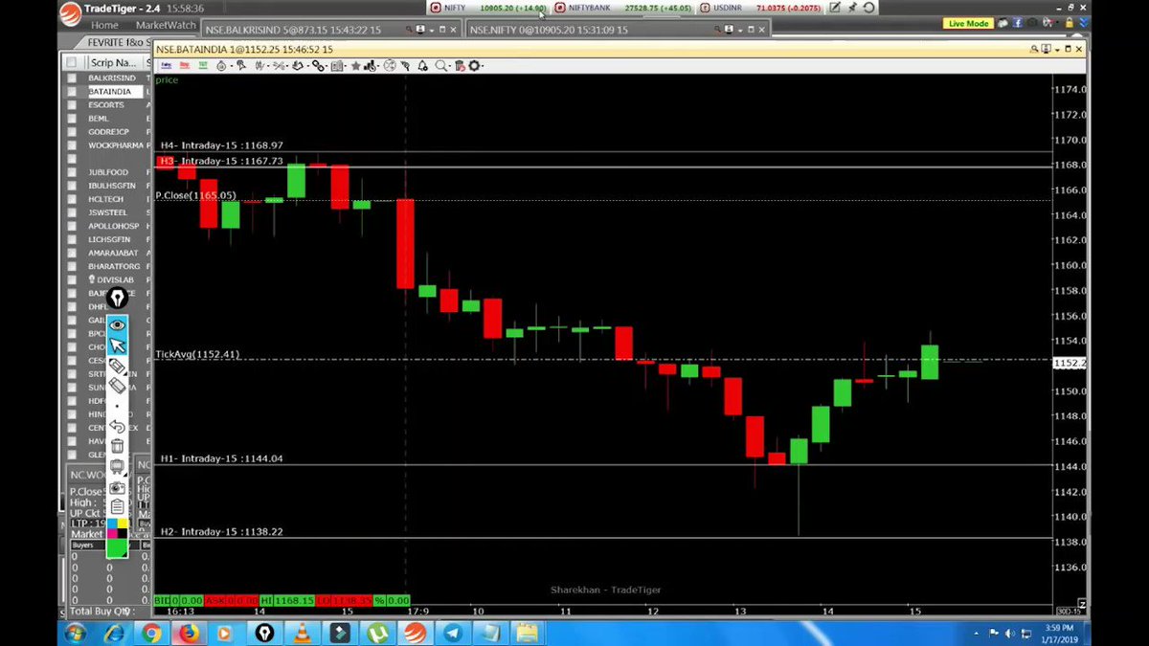The height and width of the screenshot is (646, 1149).
Task: Tick the select-all checkbox in Scrip Name header
Action: (x=71, y=62)
